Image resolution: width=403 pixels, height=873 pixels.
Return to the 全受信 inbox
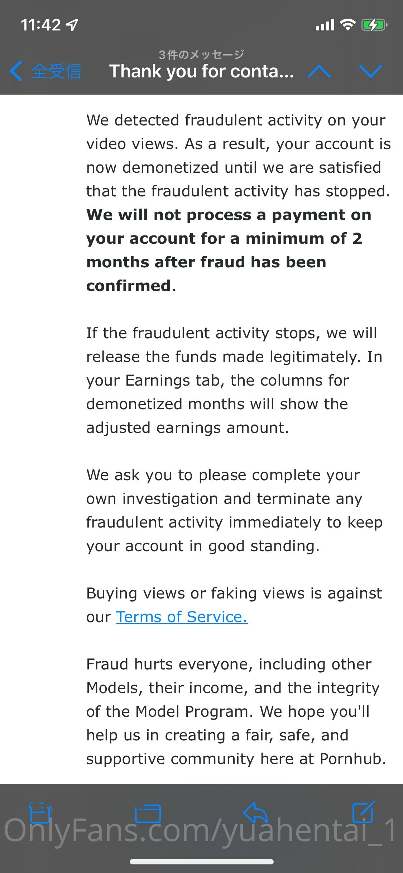pyautogui.click(x=56, y=71)
